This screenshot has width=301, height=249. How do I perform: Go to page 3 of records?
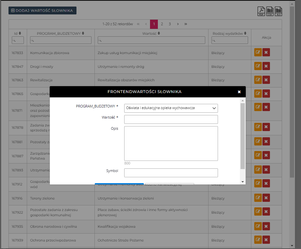[170, 24]
